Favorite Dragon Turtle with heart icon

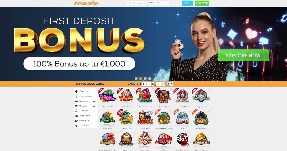point(115,89)
